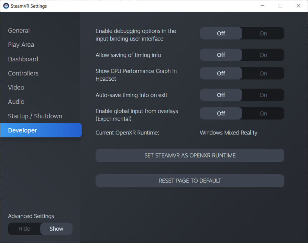This screenshot has width=308, height=243.
Task: Select the Developer tab
Action: pos(41,130)
